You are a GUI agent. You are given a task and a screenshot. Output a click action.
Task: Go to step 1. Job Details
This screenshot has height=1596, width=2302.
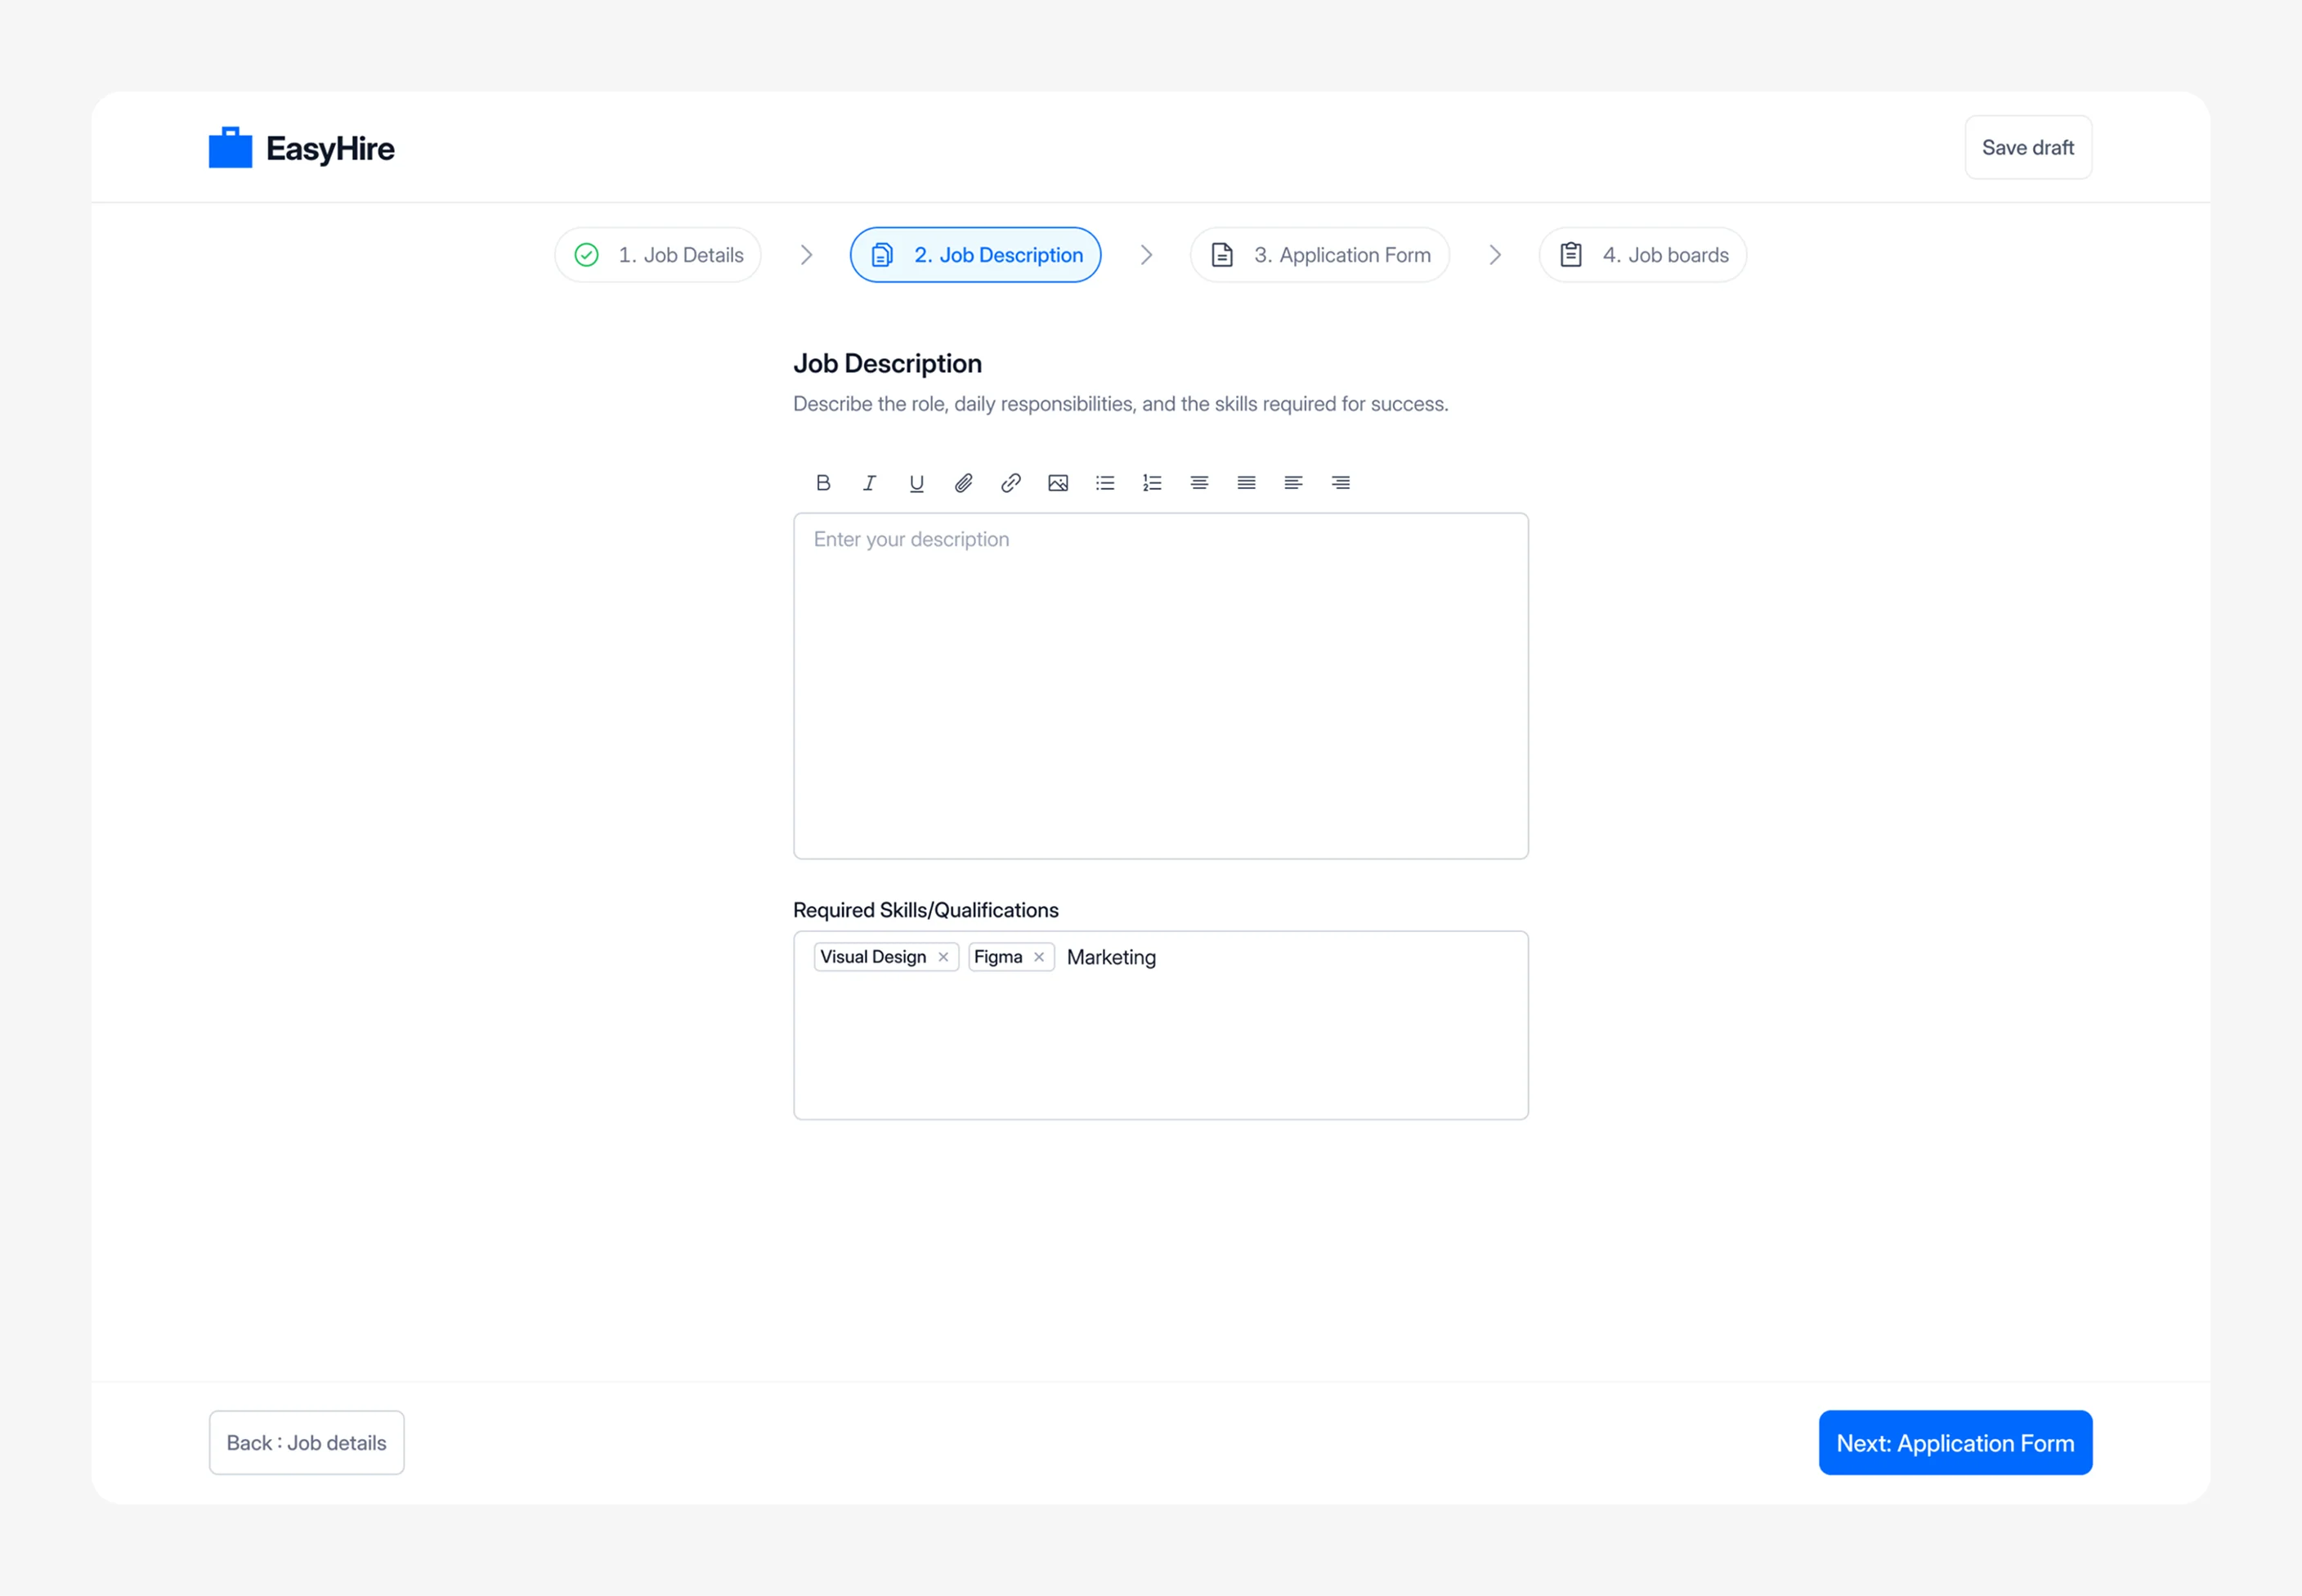point(658,255)
